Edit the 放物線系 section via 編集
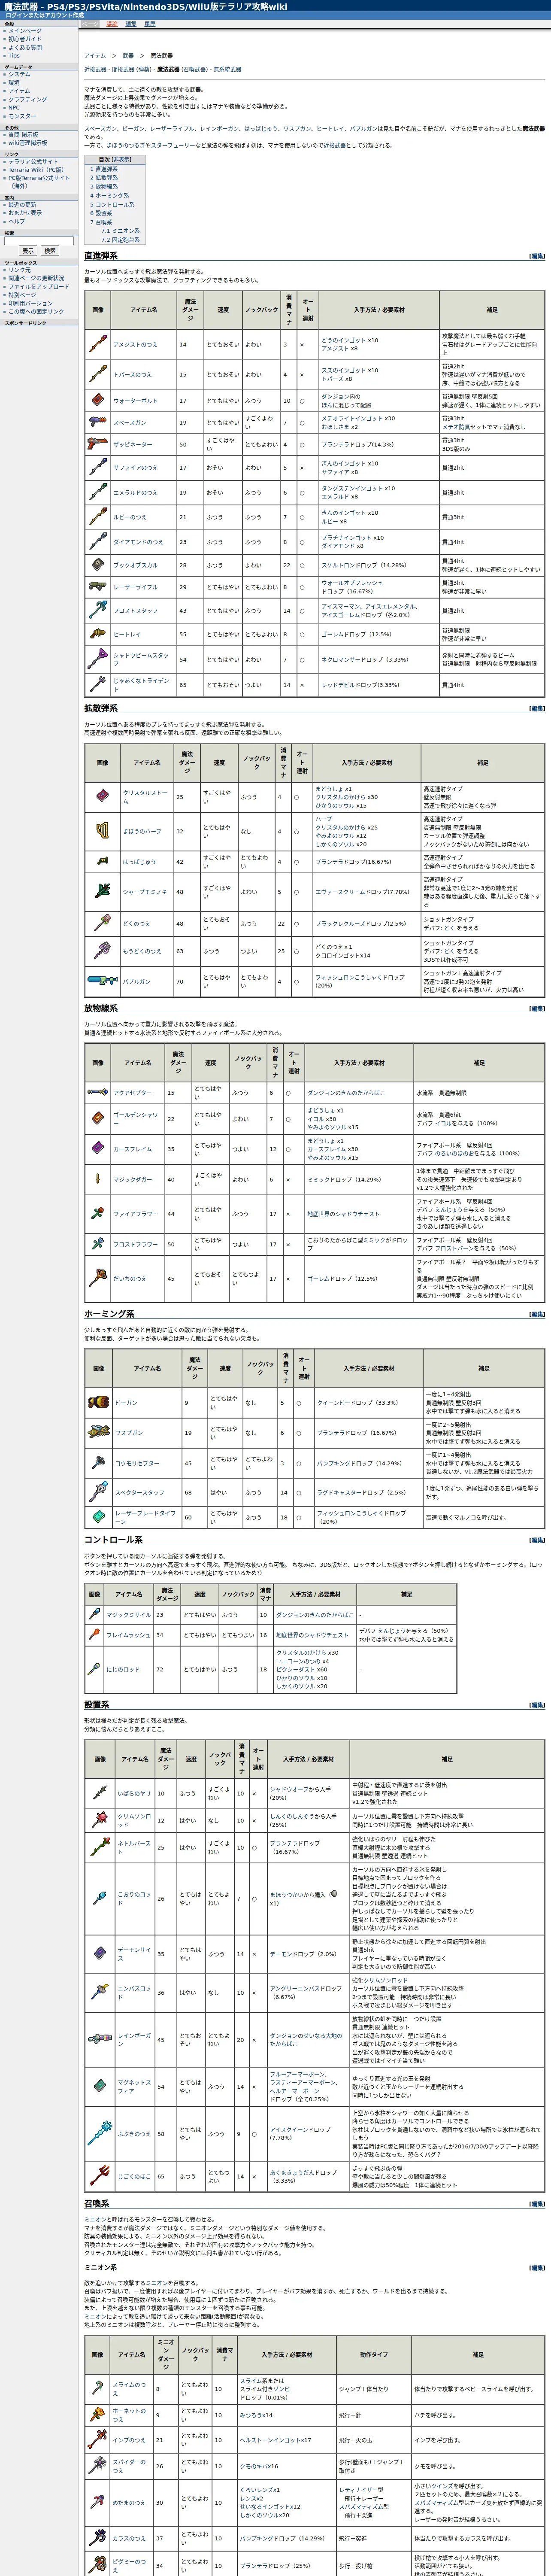This screenshot has height=2576, width=551. [x=537, y=1008]
